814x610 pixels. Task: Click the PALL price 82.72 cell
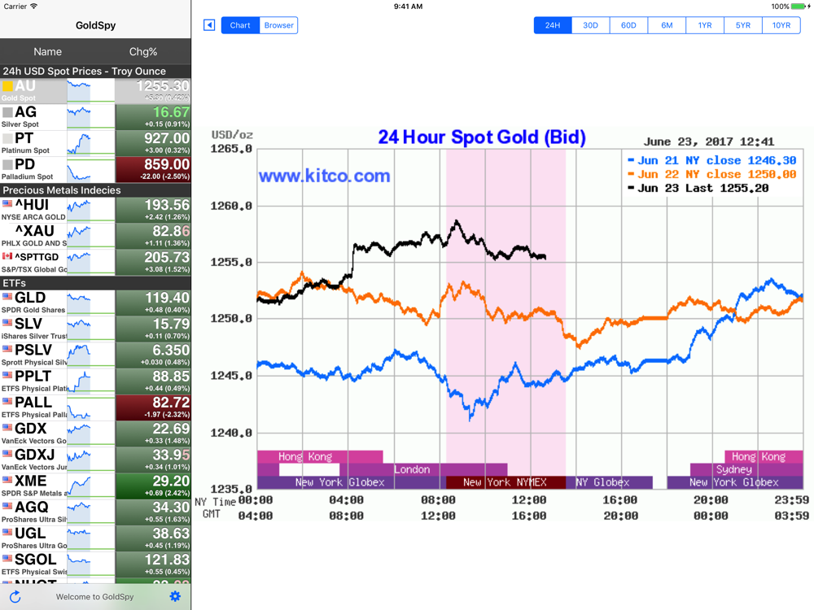point(153,407)
